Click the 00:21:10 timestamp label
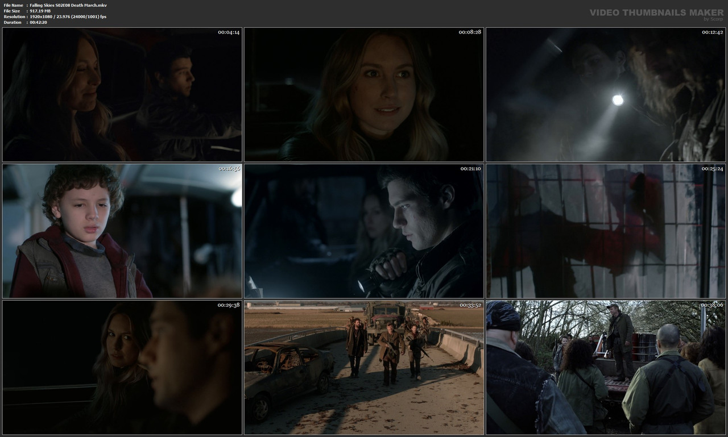Viewport: 728px width, 437px height. [x=472, y=169]
